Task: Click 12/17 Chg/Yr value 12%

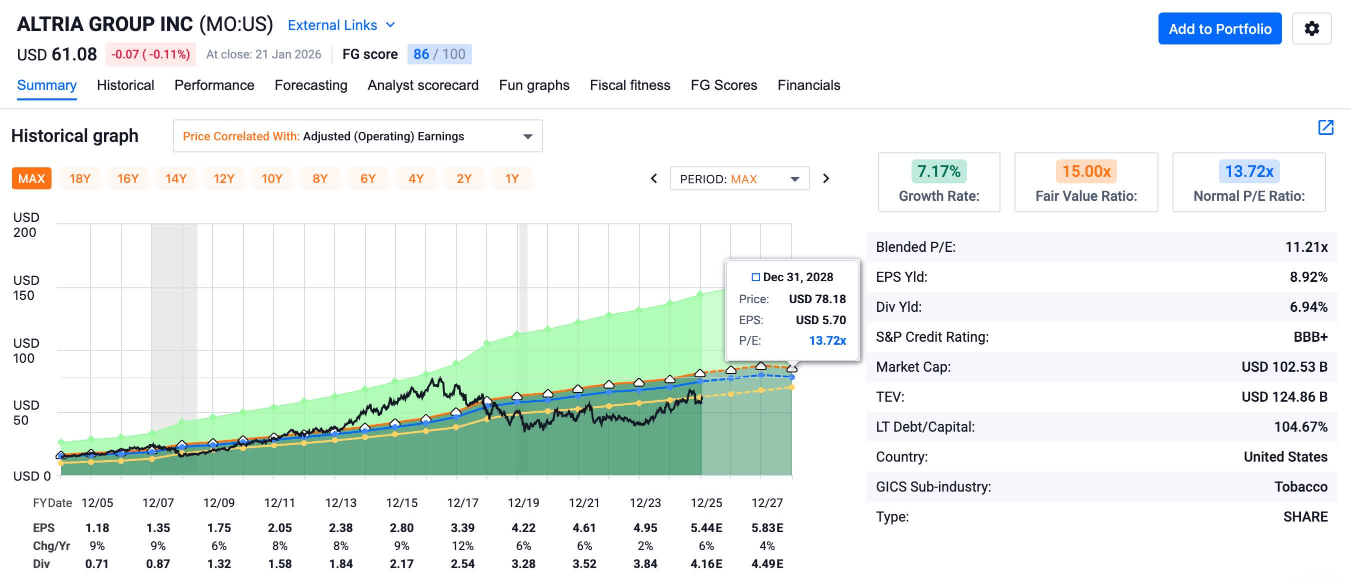Action: tap(462, 546)
